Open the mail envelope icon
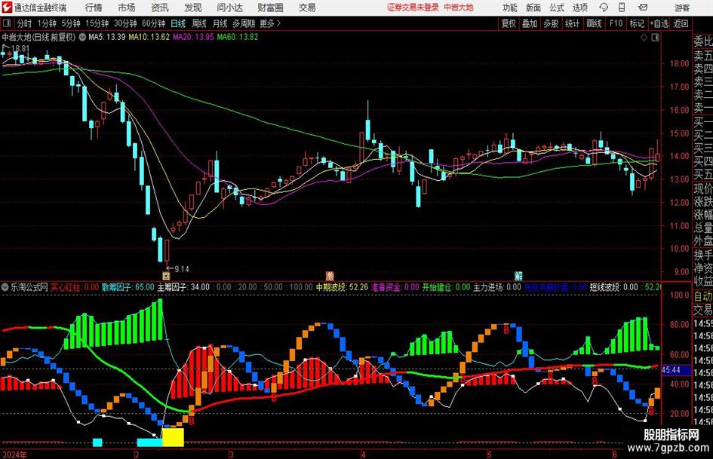 pyautogui.click(x=643, y=8)
